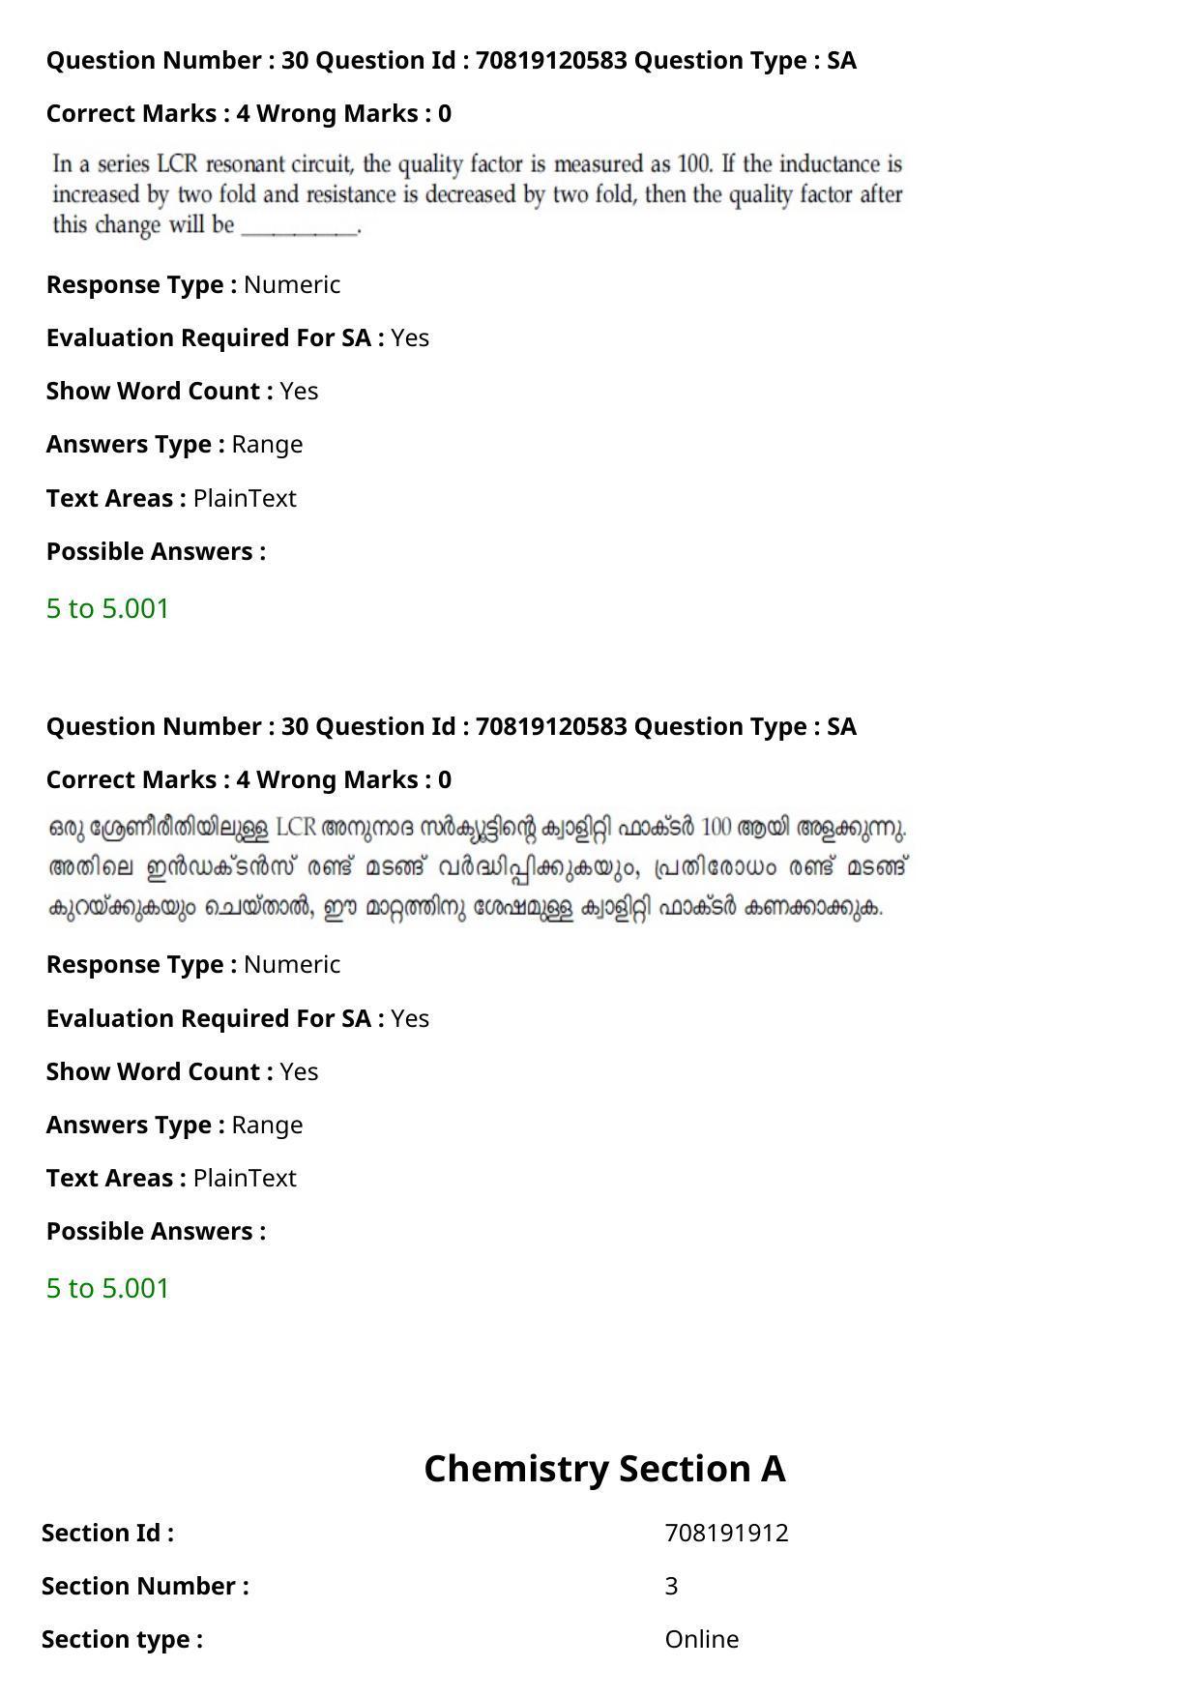Click the Chemistry Section A heading
The height and width of the screenshot is (1697, 1199).
pyautogui.click(x=604, y=1468)
